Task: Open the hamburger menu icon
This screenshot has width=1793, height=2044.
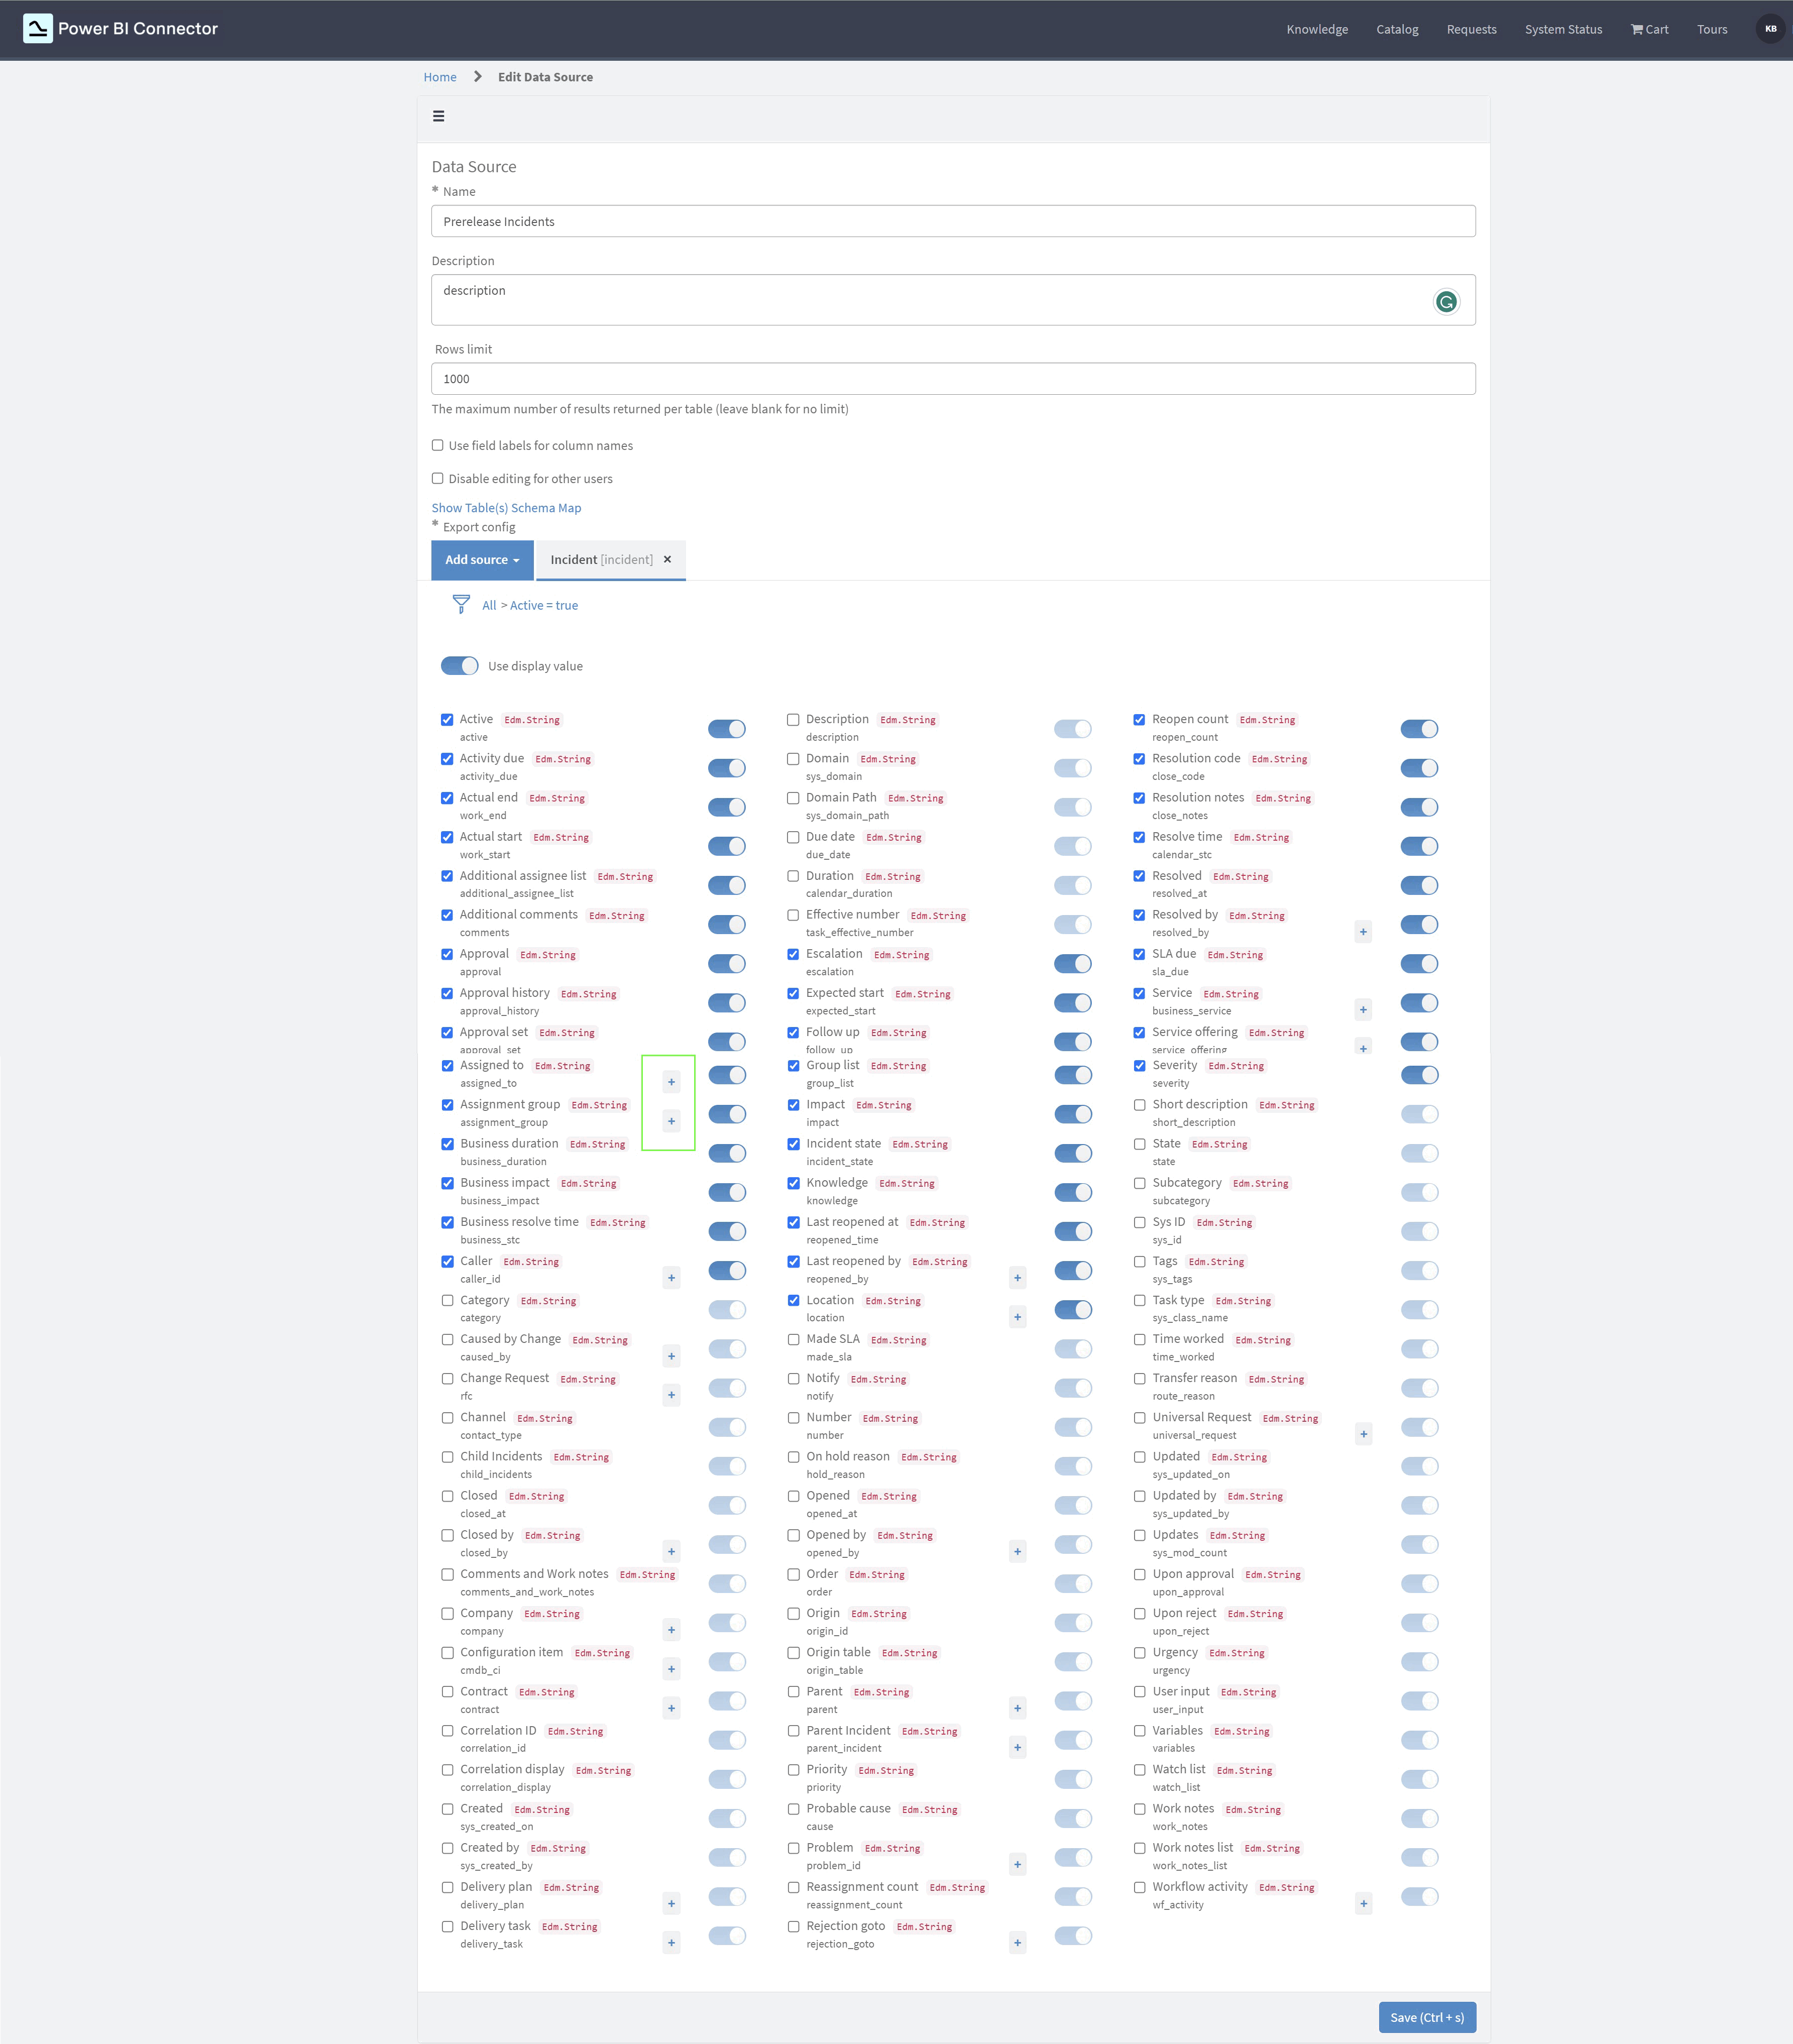Action: pos(438,116)
